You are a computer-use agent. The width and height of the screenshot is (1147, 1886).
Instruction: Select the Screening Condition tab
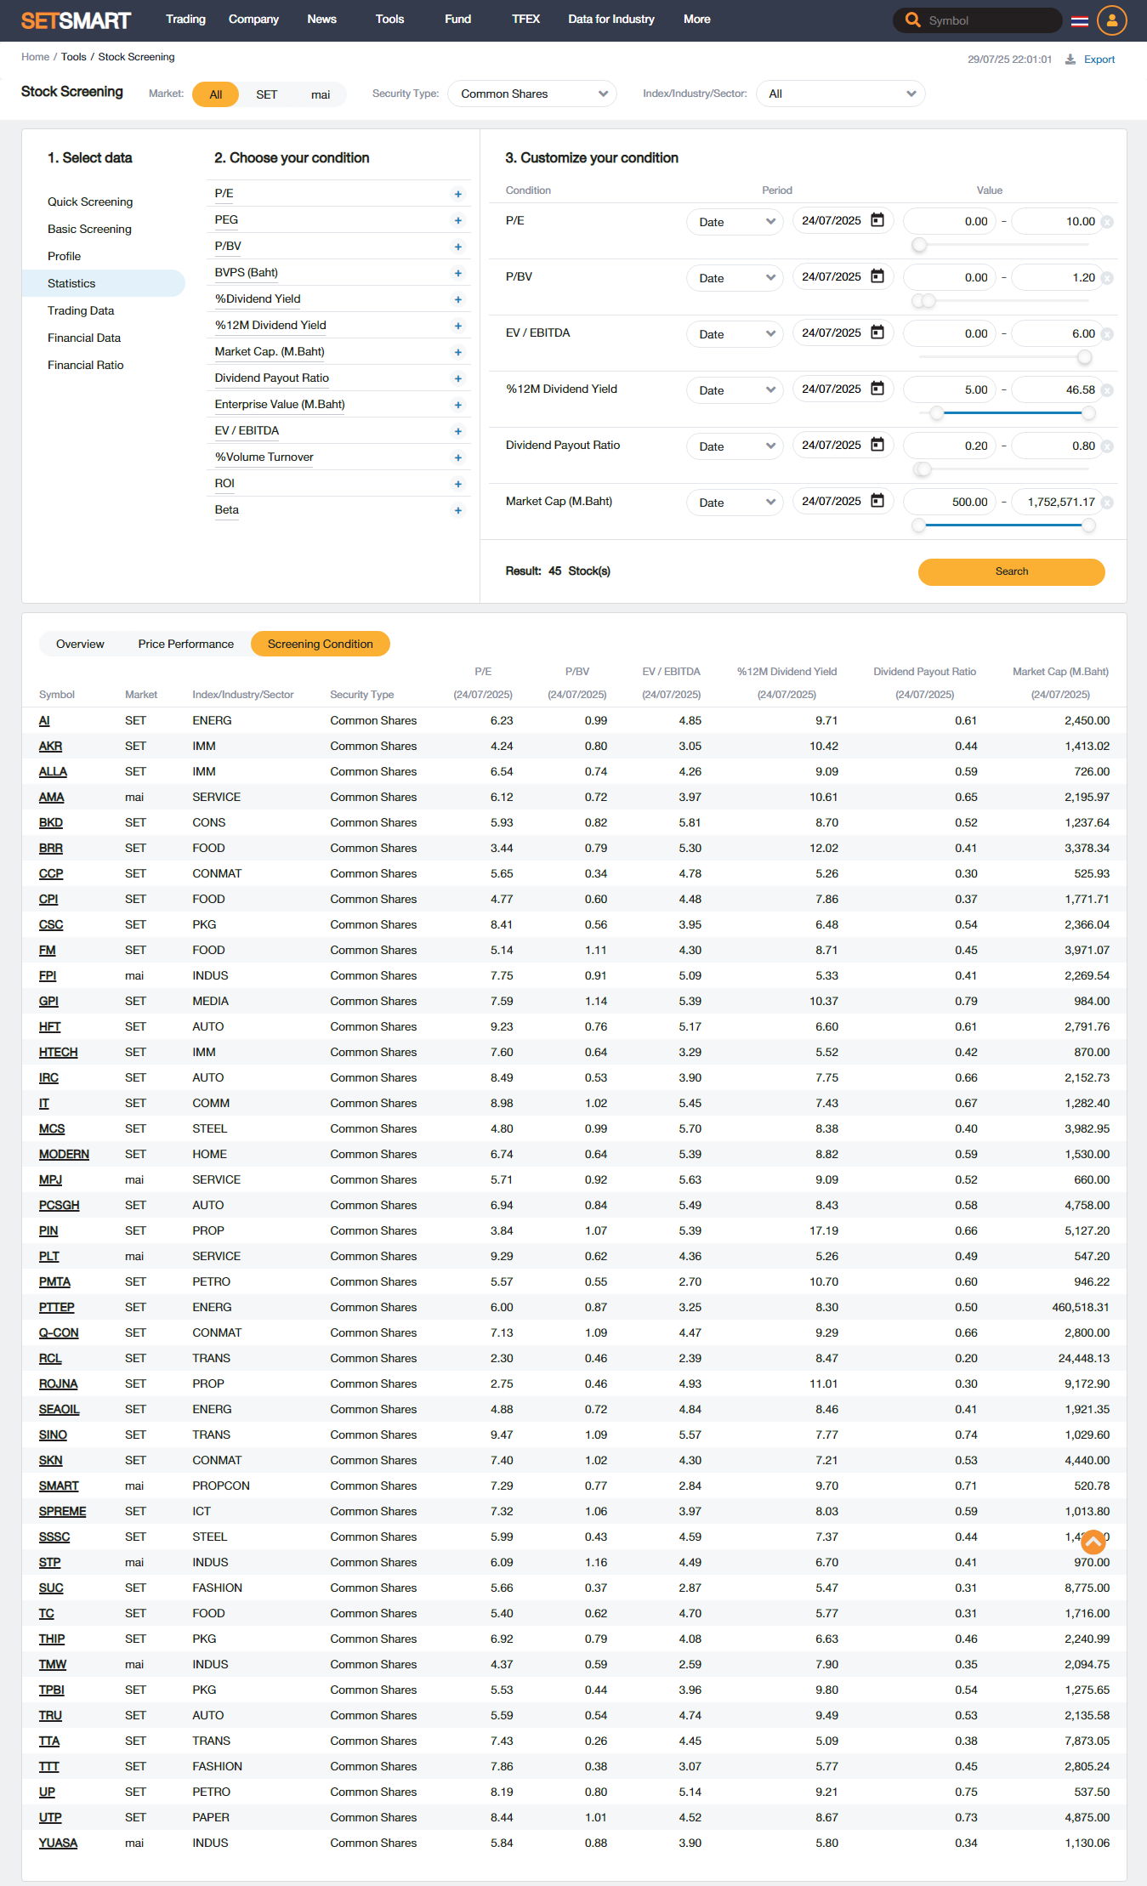(x=321, y=644)
